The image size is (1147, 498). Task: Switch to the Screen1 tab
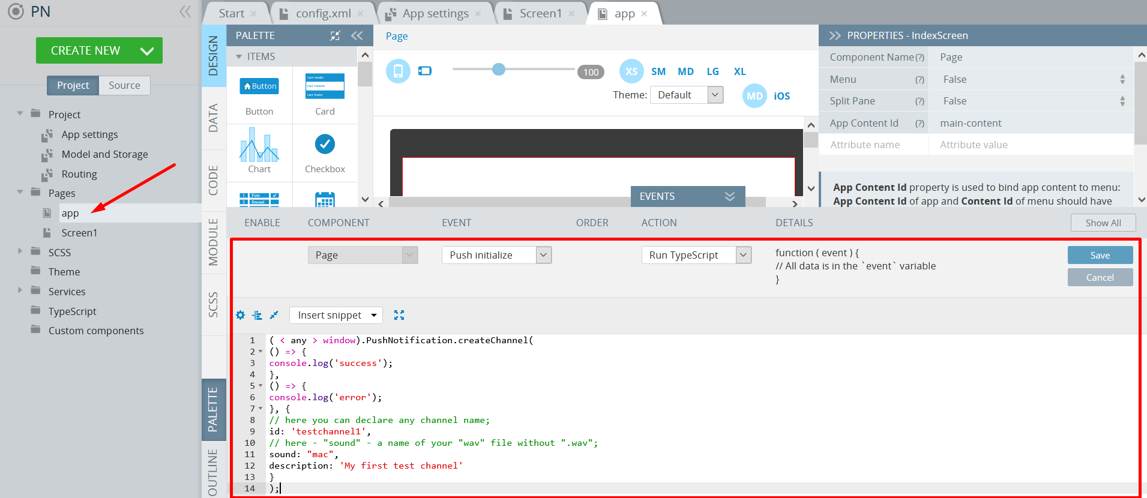tap(540, 13)
